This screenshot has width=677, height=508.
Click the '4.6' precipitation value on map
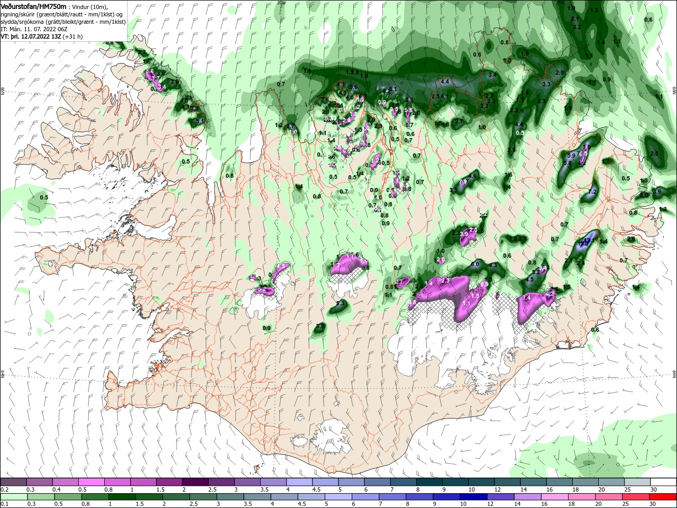click(473, 176)
